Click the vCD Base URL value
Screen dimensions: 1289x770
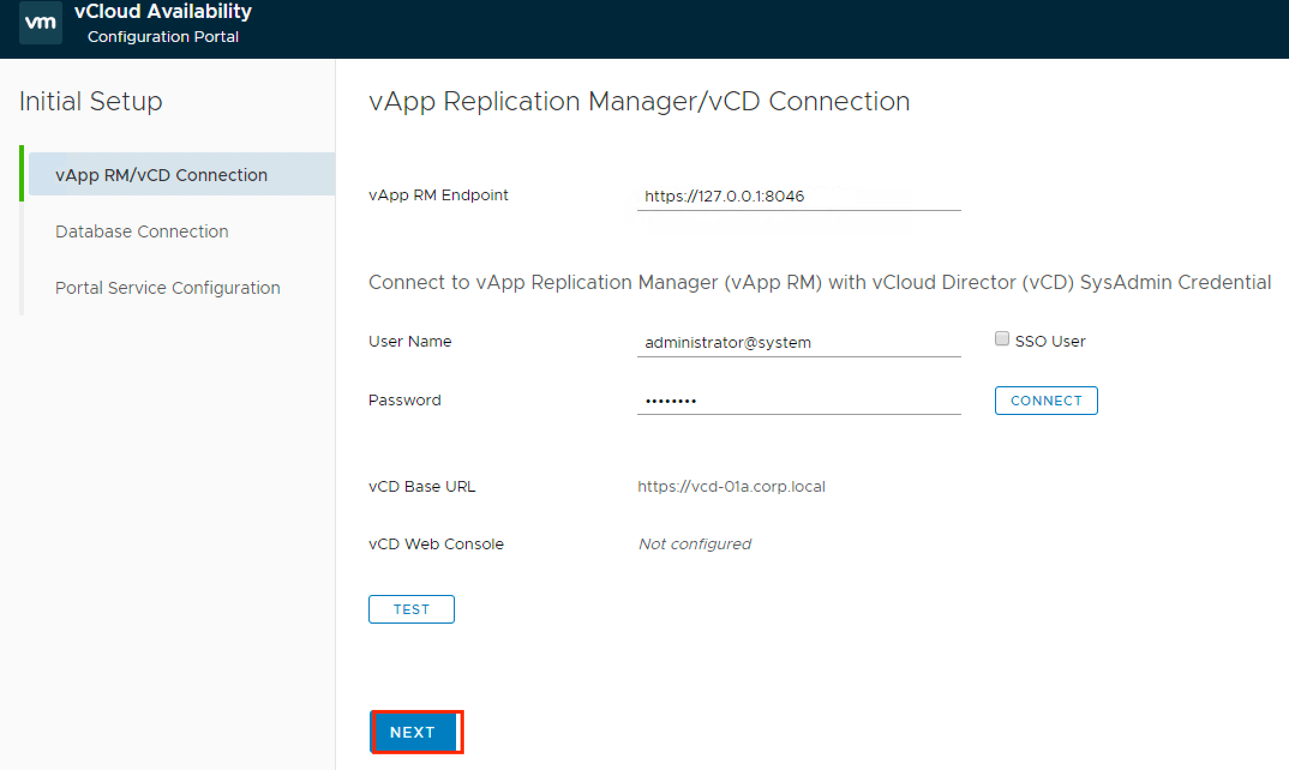(731, 486)
